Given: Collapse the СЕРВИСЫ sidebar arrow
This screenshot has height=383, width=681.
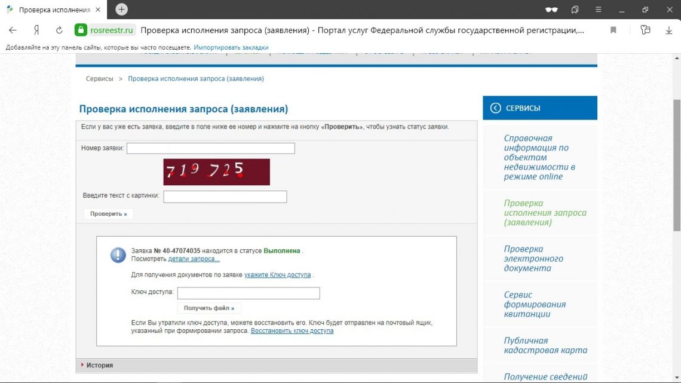Looking at the screenshot, I should 495,108.
